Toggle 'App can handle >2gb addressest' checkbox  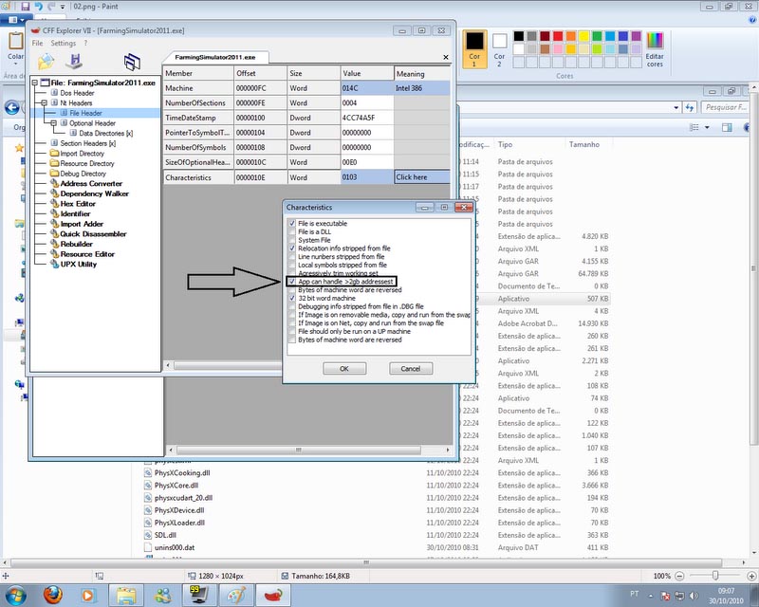[x=291, y=282]
